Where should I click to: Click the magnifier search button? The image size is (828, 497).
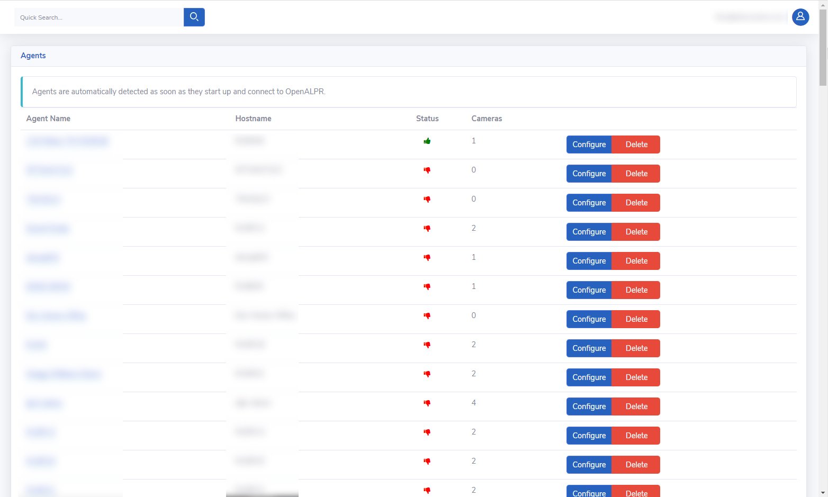(x=194, y=17)
